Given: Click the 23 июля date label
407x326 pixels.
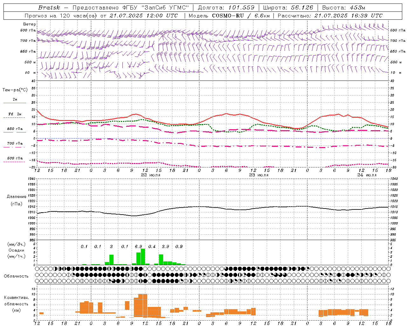Looking at the screenshot, I should pyautogui.click(x=259, y=175).
